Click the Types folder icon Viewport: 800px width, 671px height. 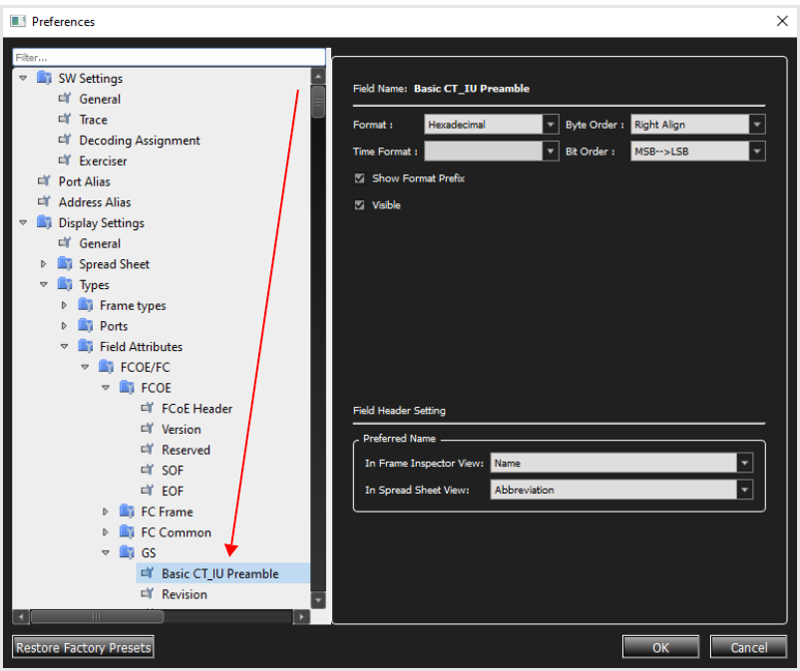click(x=65, y=284)
